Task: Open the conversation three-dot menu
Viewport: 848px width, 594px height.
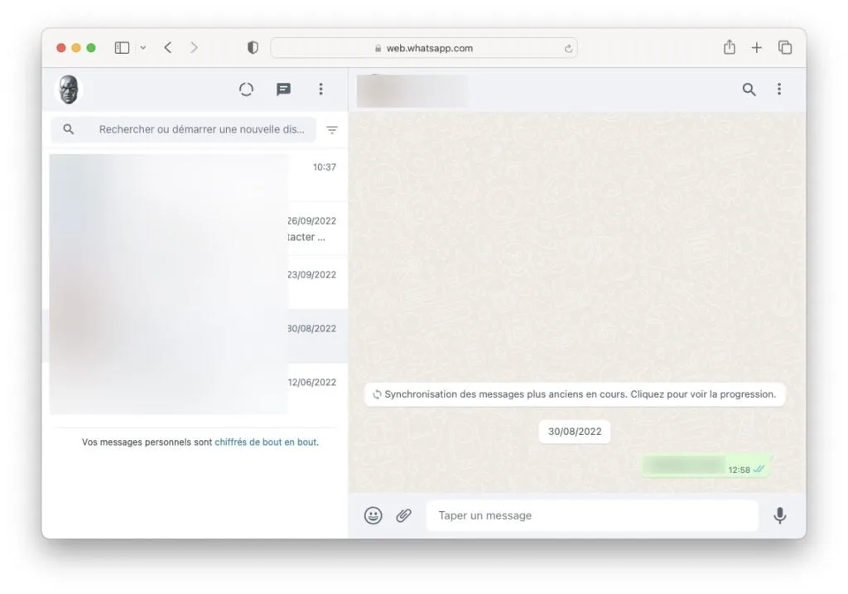Action: [779, 89]
